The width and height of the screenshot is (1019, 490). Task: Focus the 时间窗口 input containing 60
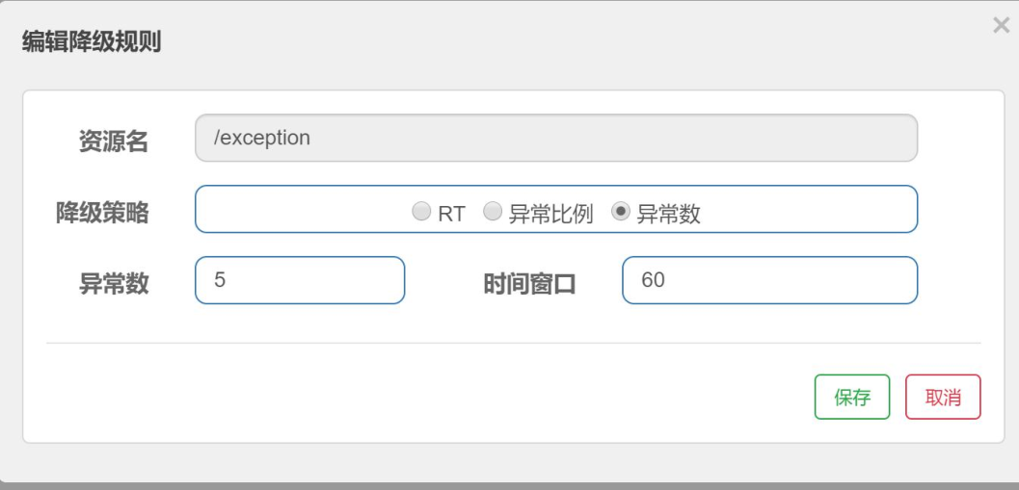coord(769,280)
